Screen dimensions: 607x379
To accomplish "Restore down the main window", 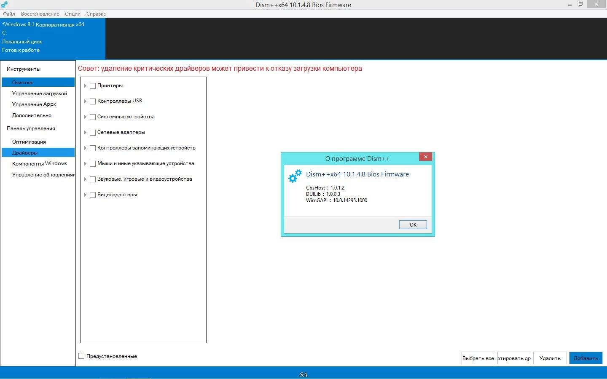I will (x=580, y=4).
